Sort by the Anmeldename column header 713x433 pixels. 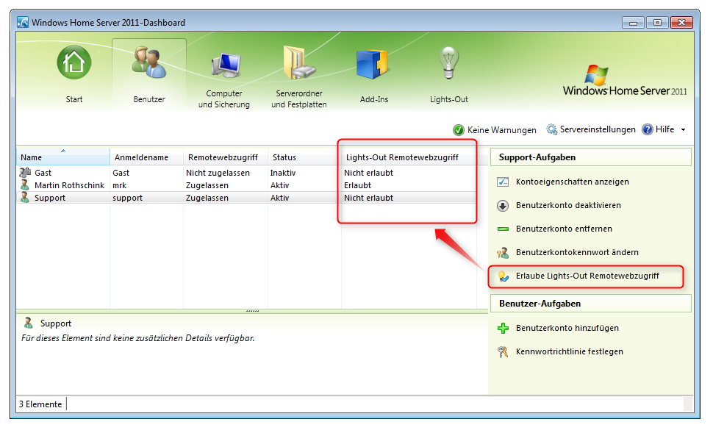(146, 157)
